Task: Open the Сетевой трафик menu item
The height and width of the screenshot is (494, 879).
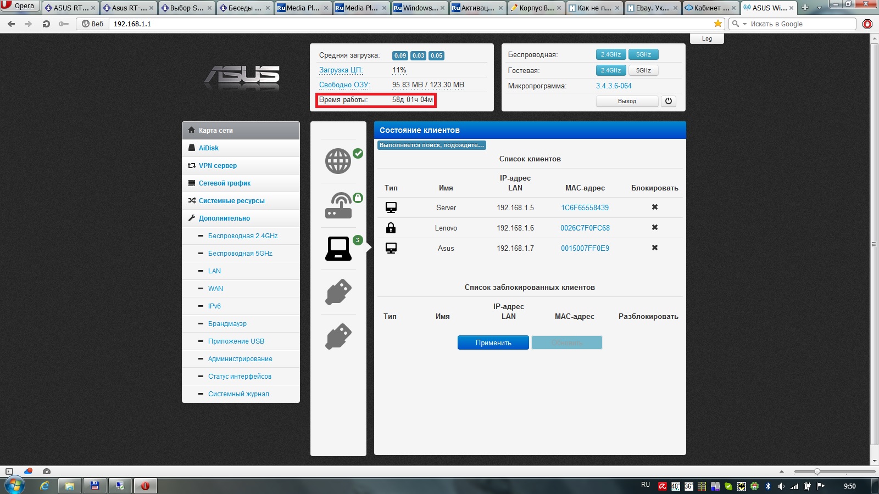Action: coord(224,183)
